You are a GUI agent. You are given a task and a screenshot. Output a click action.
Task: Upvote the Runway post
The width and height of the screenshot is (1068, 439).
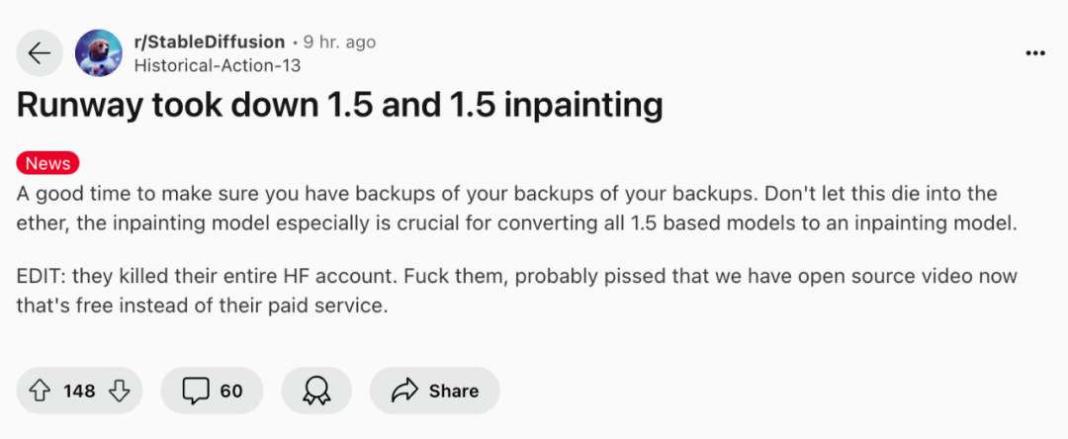tap(41, 391)
